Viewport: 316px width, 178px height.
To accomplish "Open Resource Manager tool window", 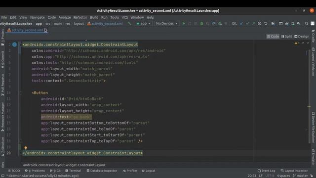I will click(x=2, y=117).
